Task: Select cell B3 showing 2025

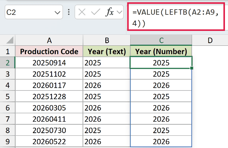Action: tap(107, 74)
